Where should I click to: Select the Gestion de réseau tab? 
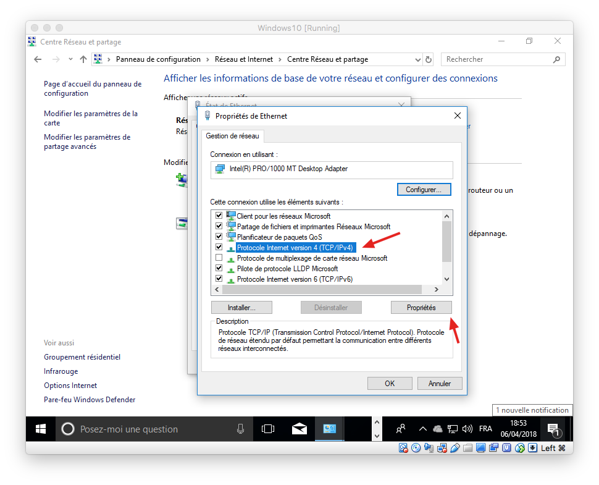click(232, 136)
